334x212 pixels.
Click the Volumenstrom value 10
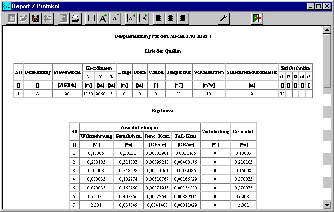pyautogui.click(x=209, y=94)
